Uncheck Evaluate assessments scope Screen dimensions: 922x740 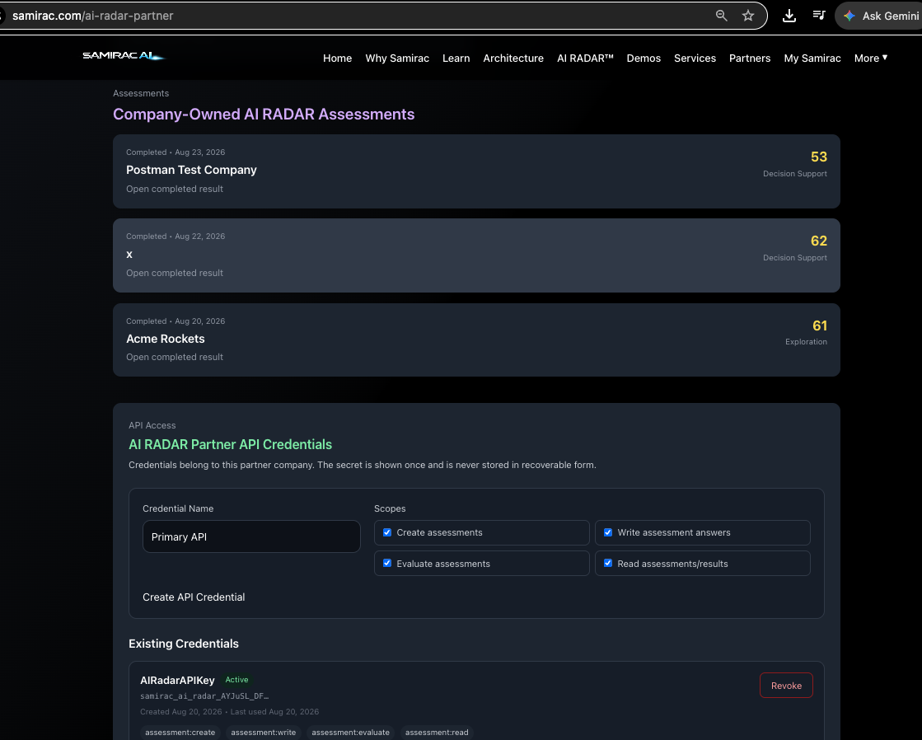[x=387, y=563]
